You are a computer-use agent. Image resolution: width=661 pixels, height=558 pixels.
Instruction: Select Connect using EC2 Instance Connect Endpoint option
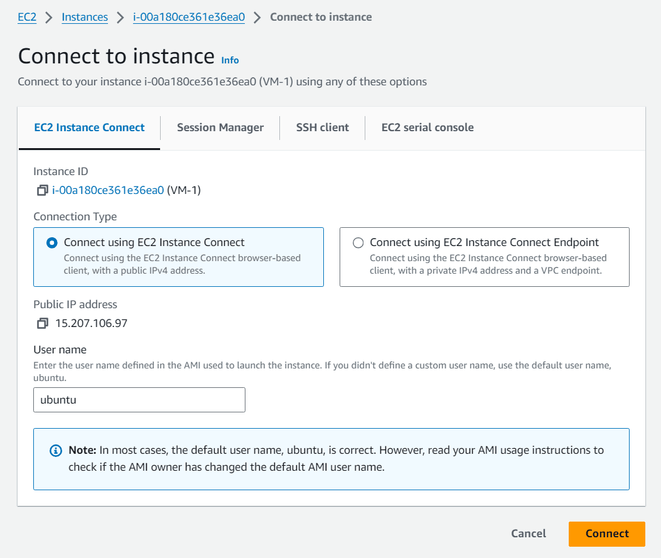pyautogui.click(x=358, y=243)
